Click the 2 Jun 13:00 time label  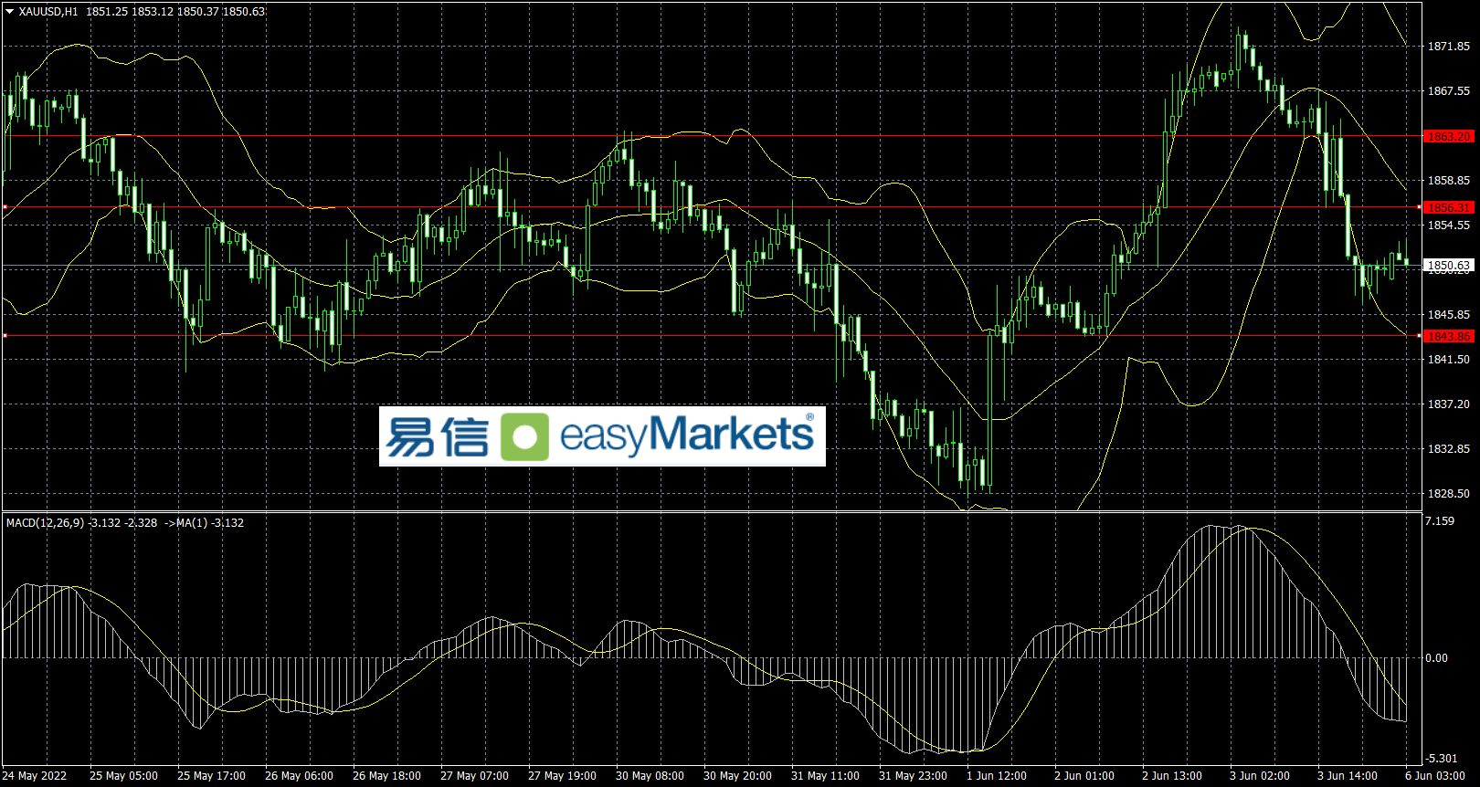(x=1172, y=776)
